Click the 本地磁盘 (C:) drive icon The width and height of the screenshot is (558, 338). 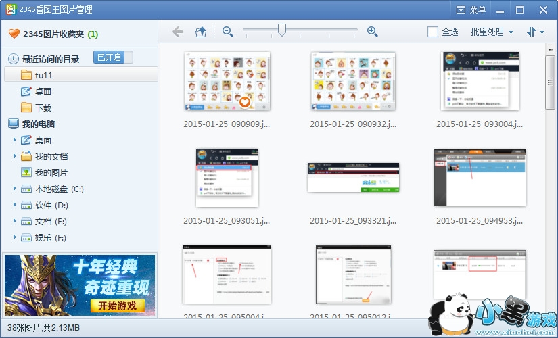point(26,189)
